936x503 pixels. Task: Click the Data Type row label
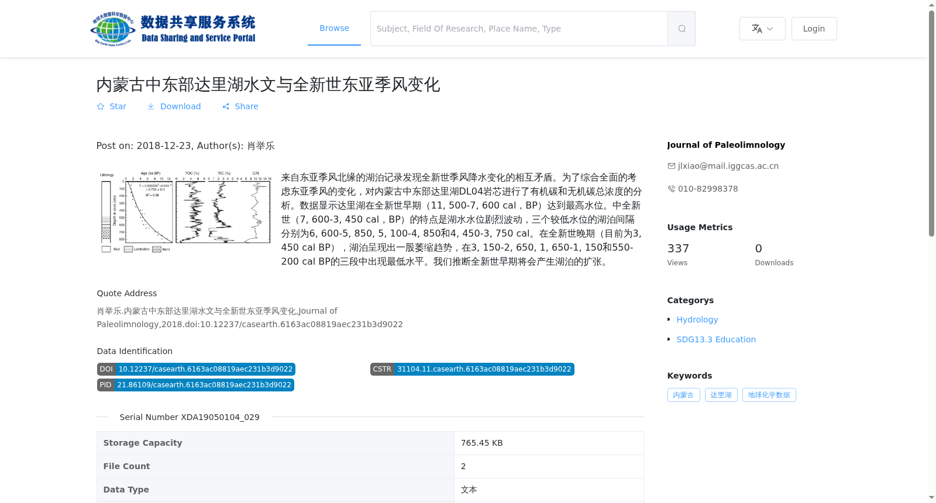(x=126, y=490)
